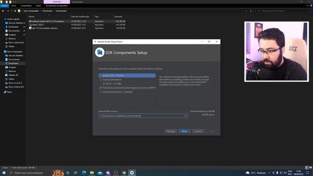
Task: Click the disabled Finish button
Action: click(212, 132)
